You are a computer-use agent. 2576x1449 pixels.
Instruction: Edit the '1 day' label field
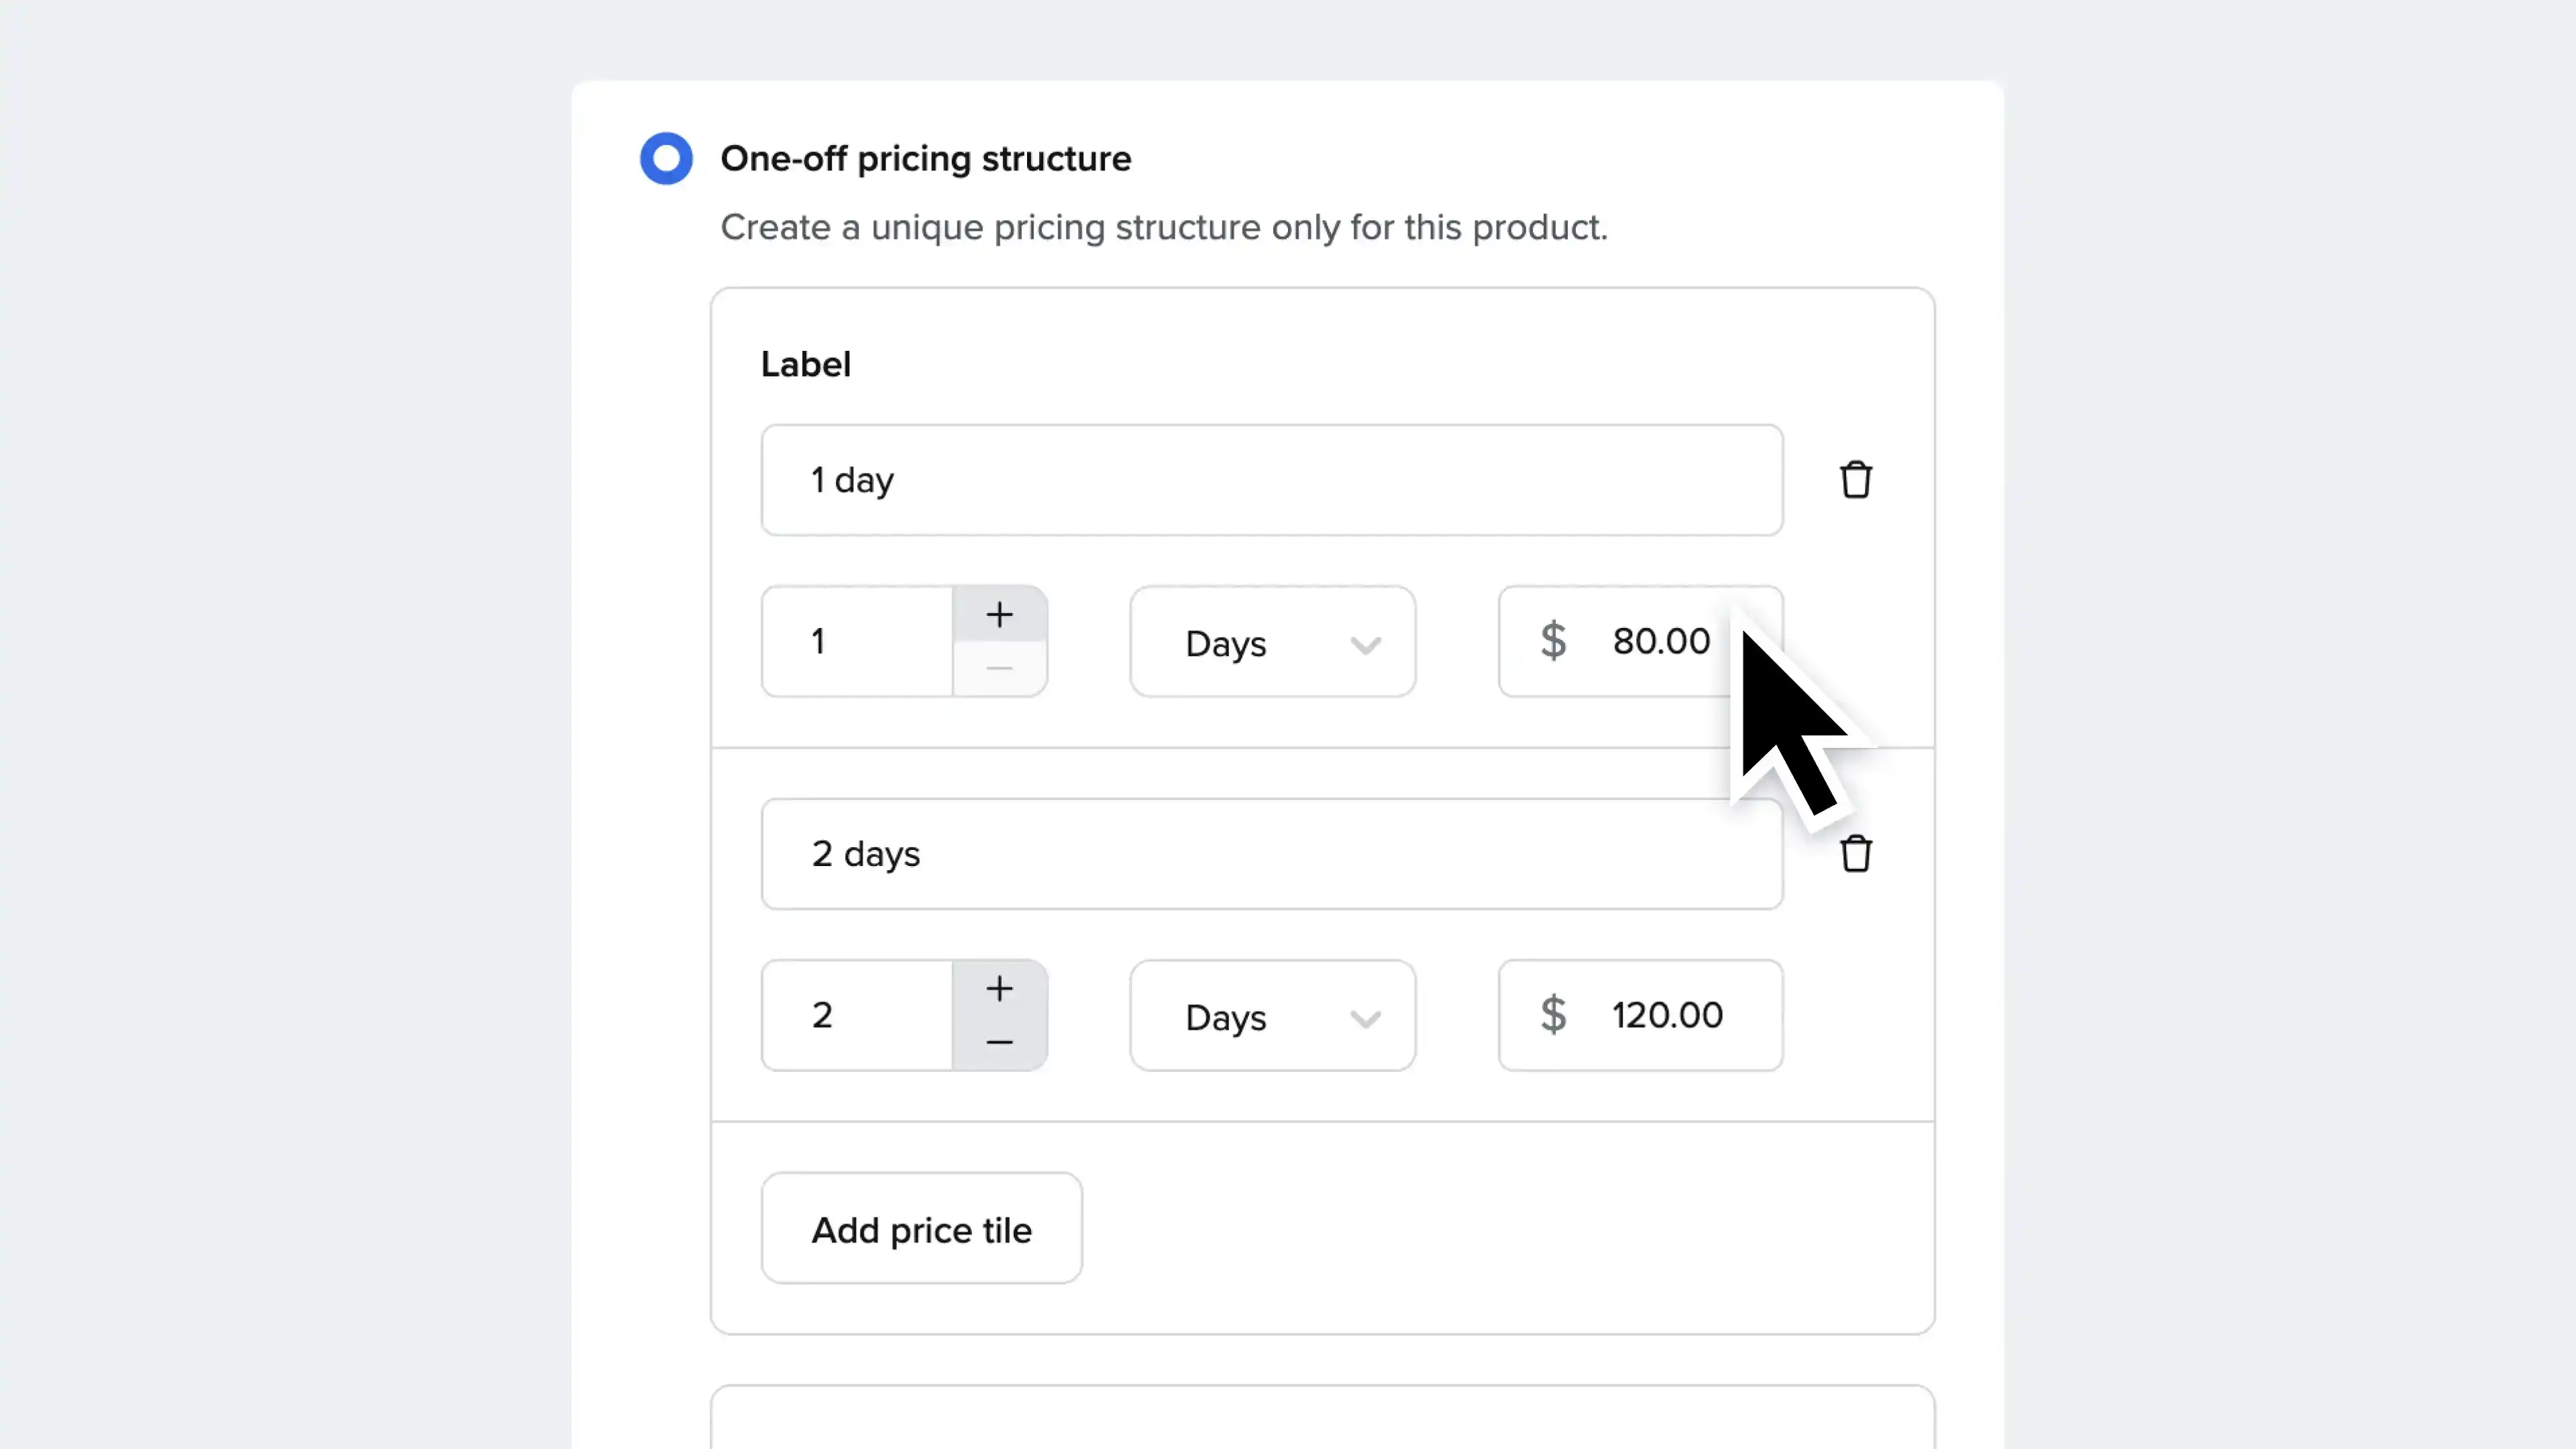point(1270,480)
